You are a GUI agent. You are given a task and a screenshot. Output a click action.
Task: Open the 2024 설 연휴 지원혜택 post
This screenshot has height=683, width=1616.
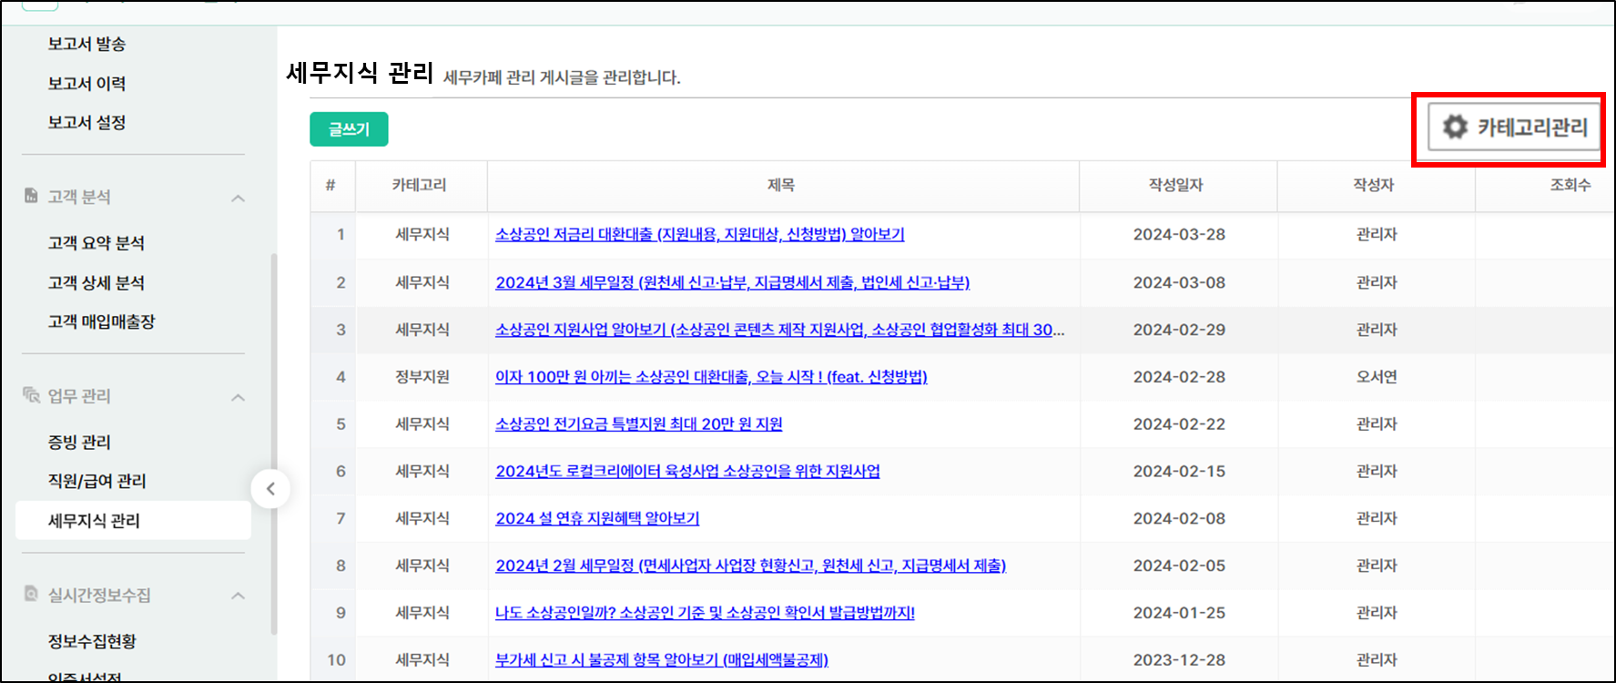tap(597, 519)
